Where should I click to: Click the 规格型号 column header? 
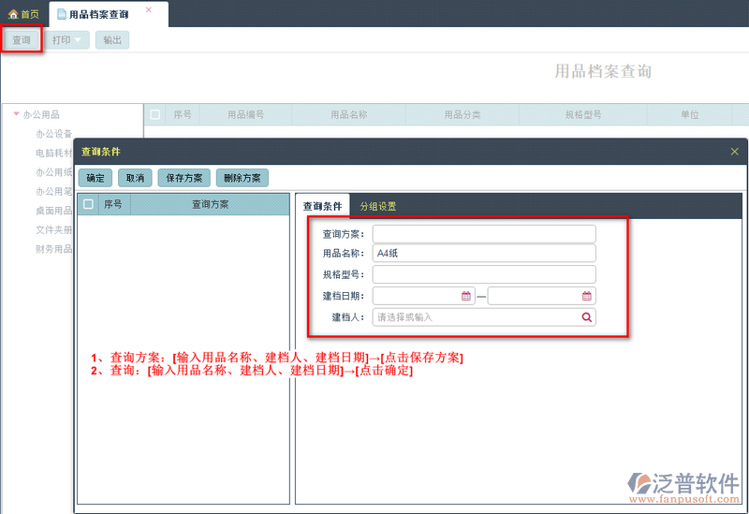pyautogui.click(x=582, y=114)
